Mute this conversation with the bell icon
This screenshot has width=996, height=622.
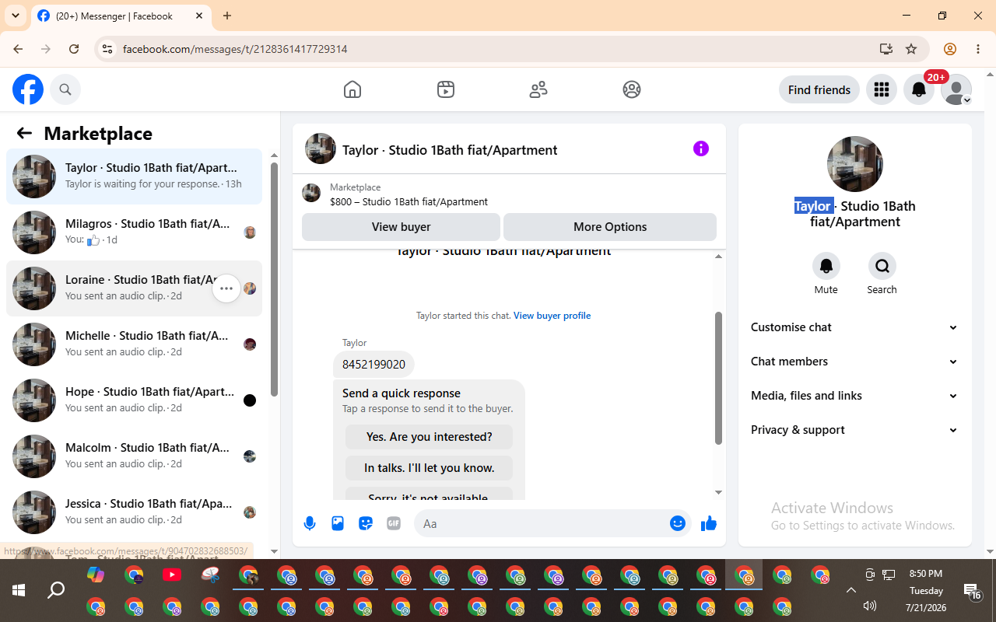pyautogui.click(x=826, y=266)
